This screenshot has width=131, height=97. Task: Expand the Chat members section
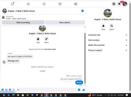pyautogui.click(x=107, y=40)
